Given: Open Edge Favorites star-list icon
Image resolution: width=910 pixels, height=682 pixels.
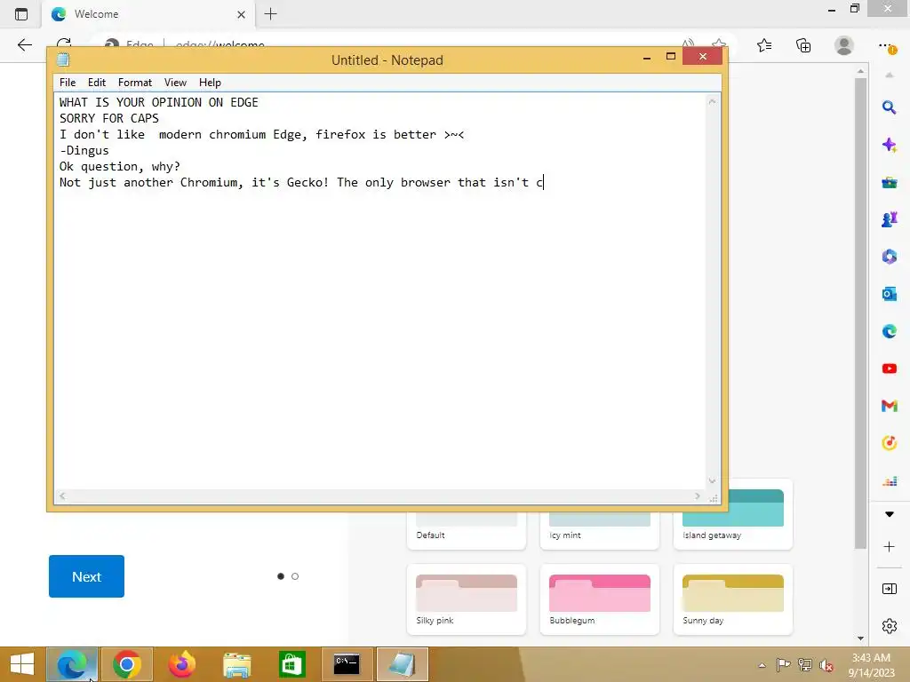Looking at the screenshot, I should pyautogui.click(x=764, y=45).
